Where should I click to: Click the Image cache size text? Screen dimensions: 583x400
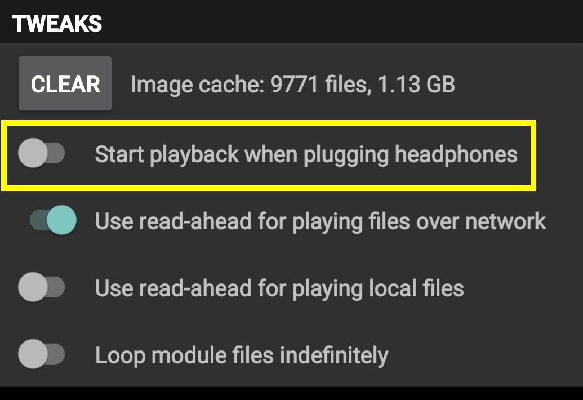coord(292,85)
